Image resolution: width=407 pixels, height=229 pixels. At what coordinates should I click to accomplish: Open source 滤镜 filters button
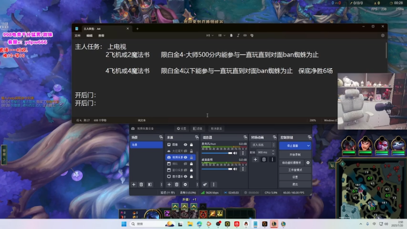[x=197, y=129]
